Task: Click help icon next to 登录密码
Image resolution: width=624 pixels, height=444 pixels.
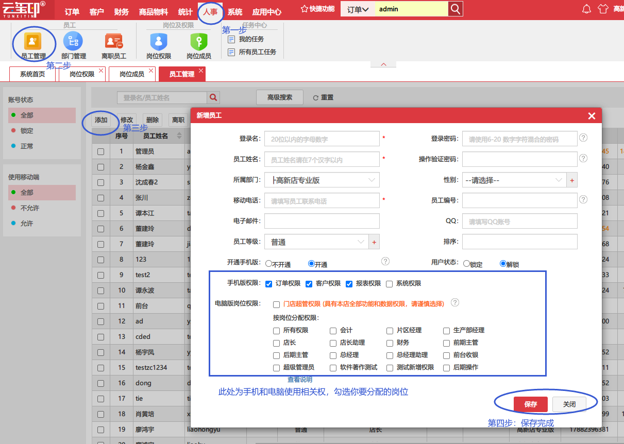Action: (583, 138)
